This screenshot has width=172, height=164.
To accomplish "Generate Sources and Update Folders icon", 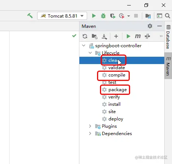I will pos(94,36).
